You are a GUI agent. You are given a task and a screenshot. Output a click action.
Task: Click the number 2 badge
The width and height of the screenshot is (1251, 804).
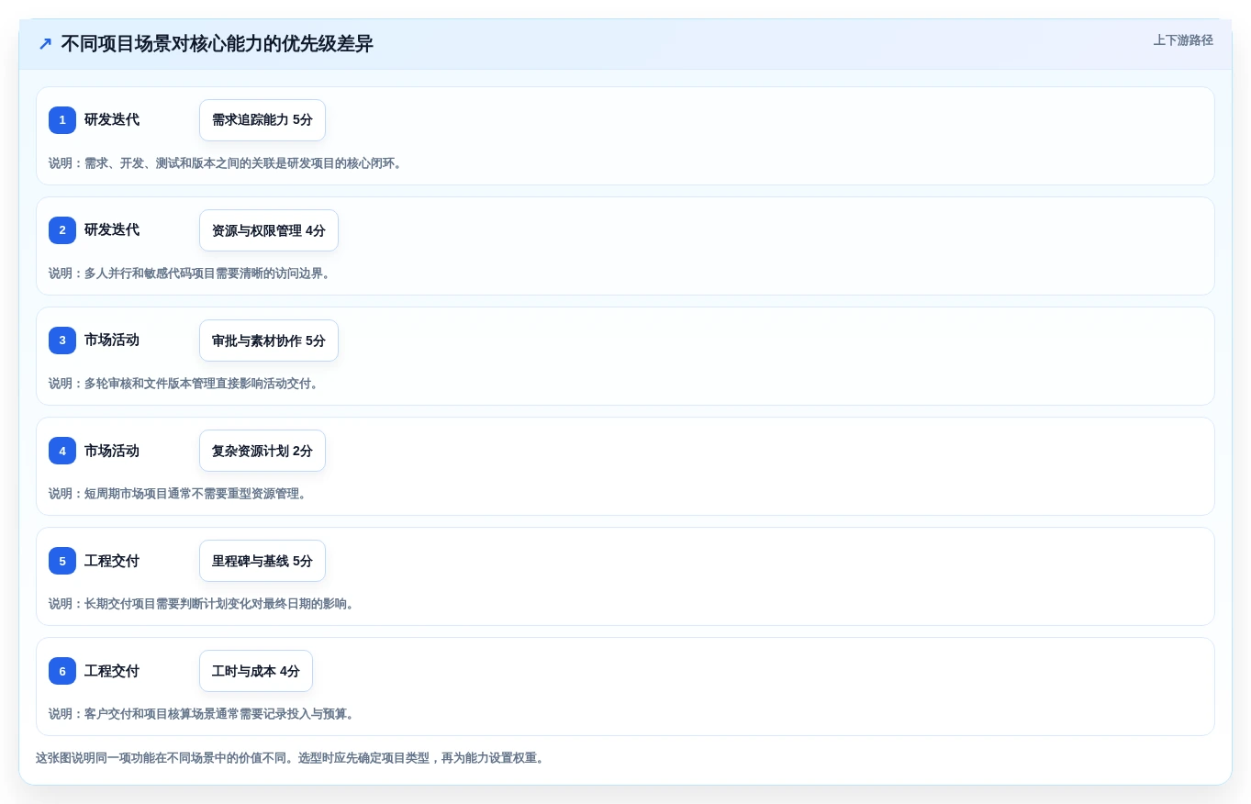(x=62, y=230)
